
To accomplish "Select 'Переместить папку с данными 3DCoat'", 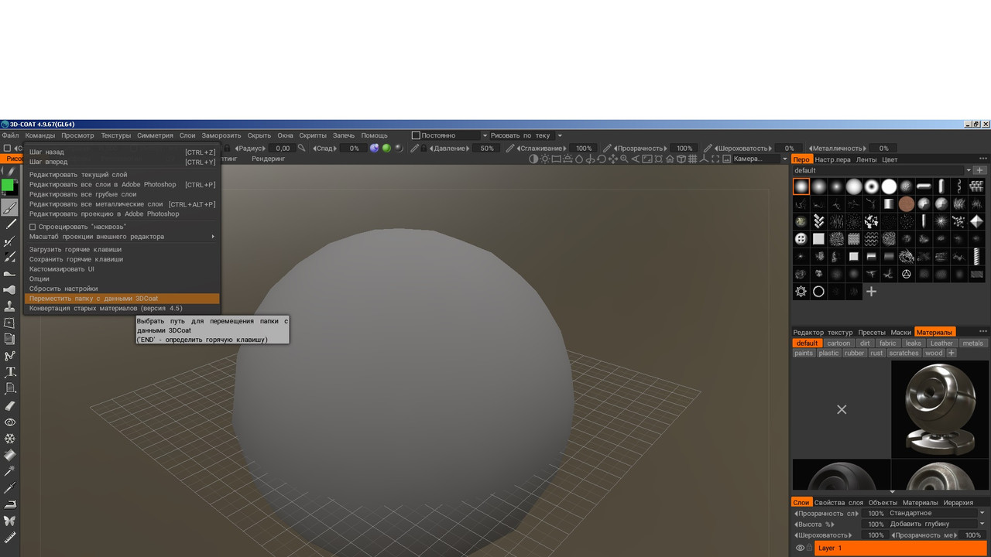I will tap(122, 298).
